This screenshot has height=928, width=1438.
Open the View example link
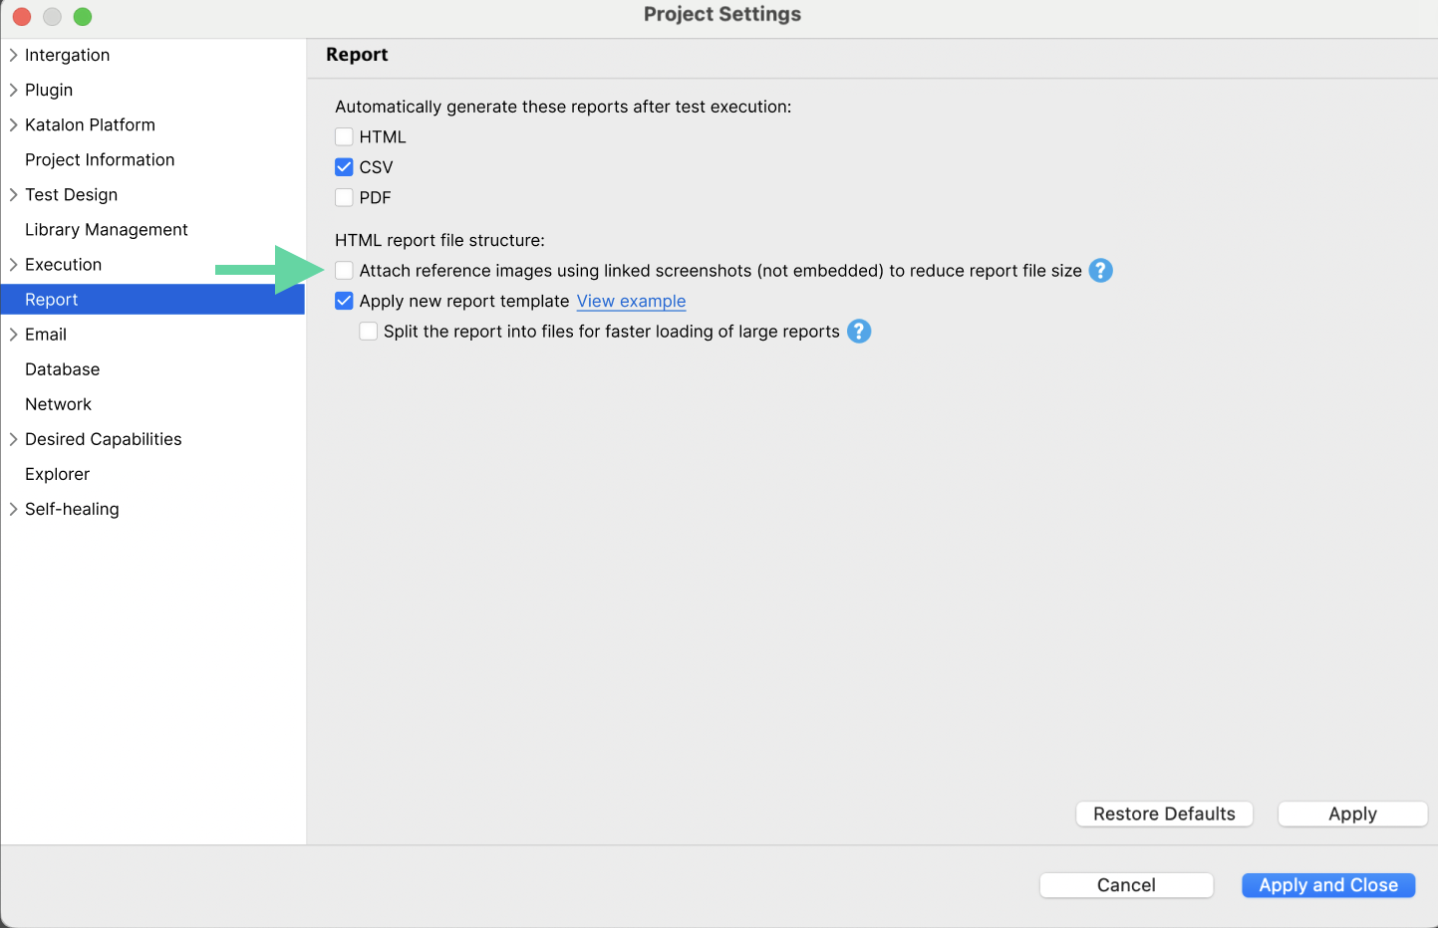coord(632,301)
